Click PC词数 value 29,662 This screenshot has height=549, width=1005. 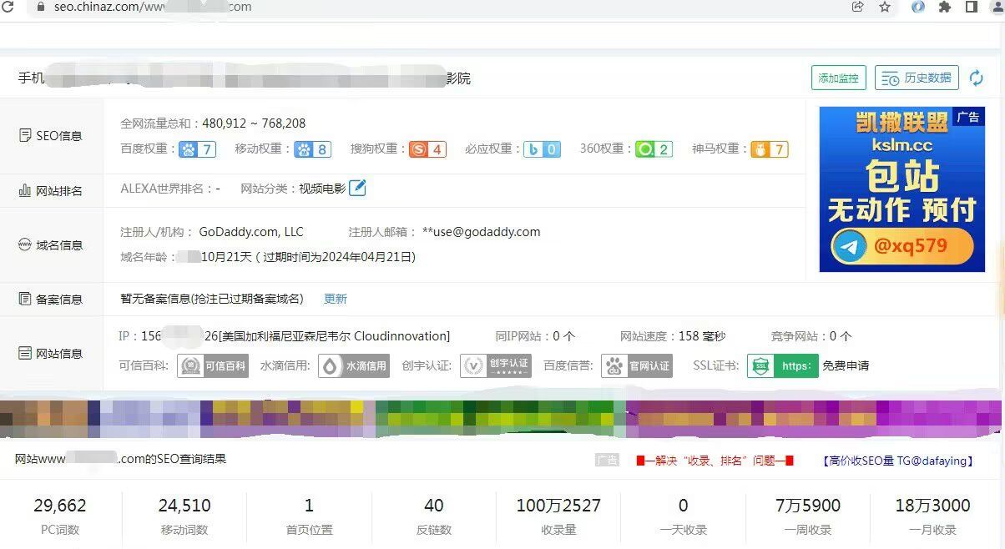coord(60,506)
